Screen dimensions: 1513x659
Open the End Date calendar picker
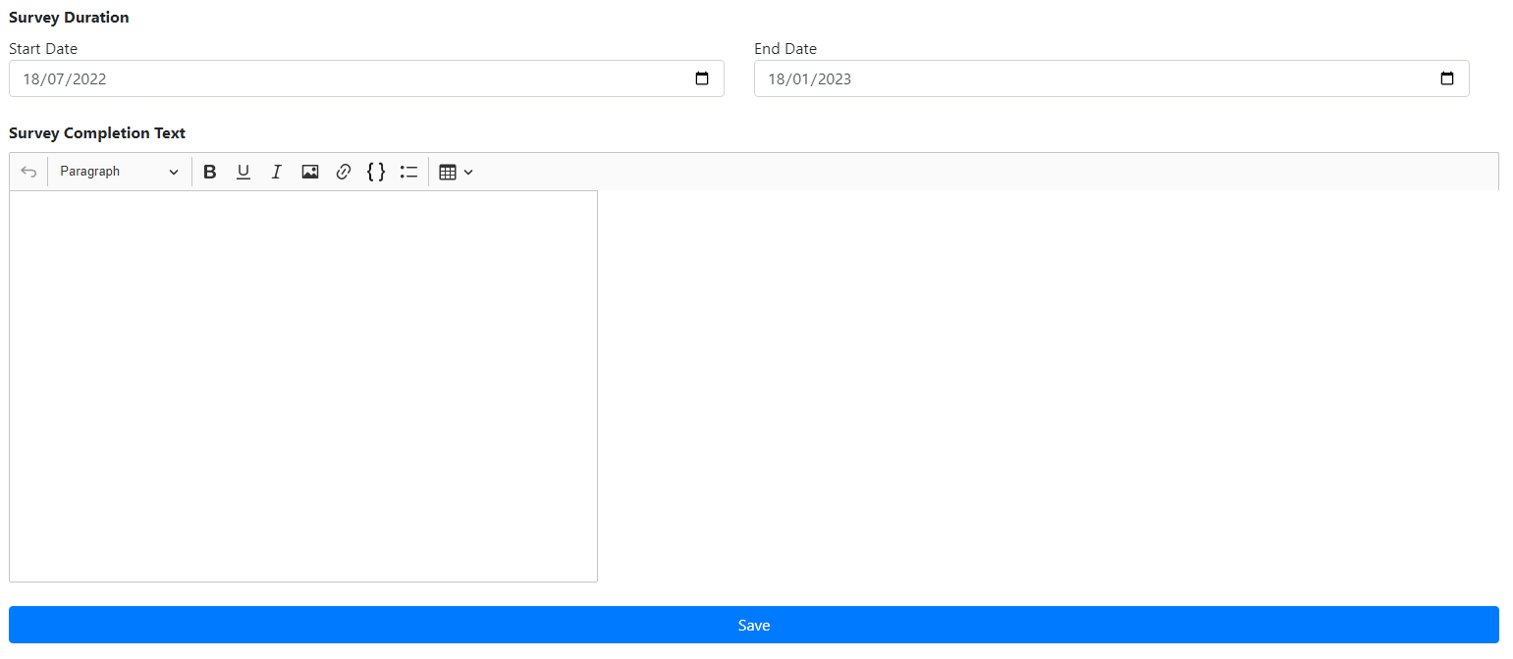click(x=1447, y=78)
